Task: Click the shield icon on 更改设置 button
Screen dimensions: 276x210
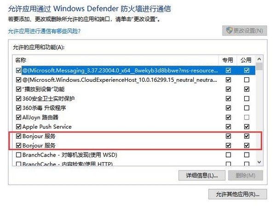Action: point(228,31)
